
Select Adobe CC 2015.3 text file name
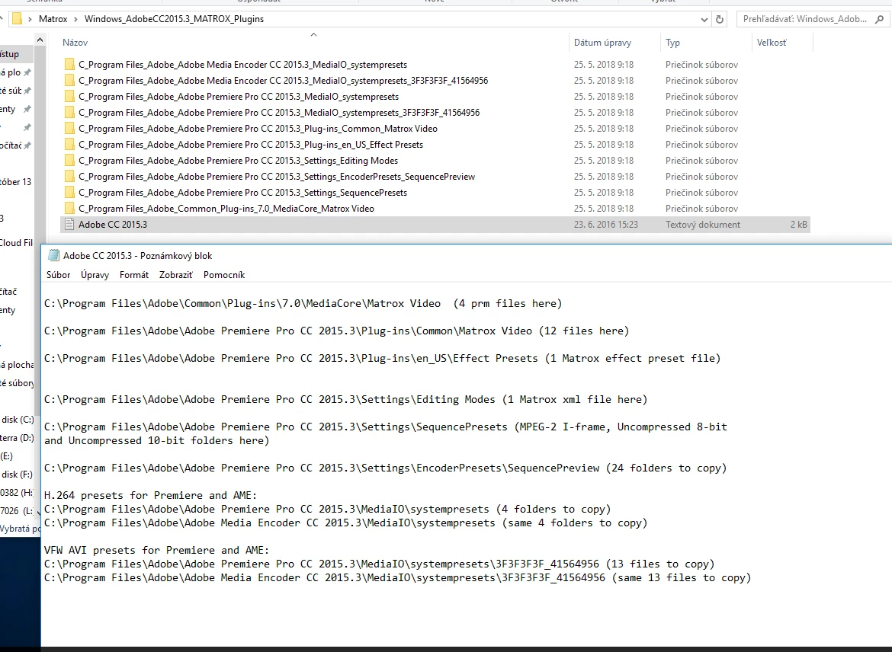coord(113,224)
